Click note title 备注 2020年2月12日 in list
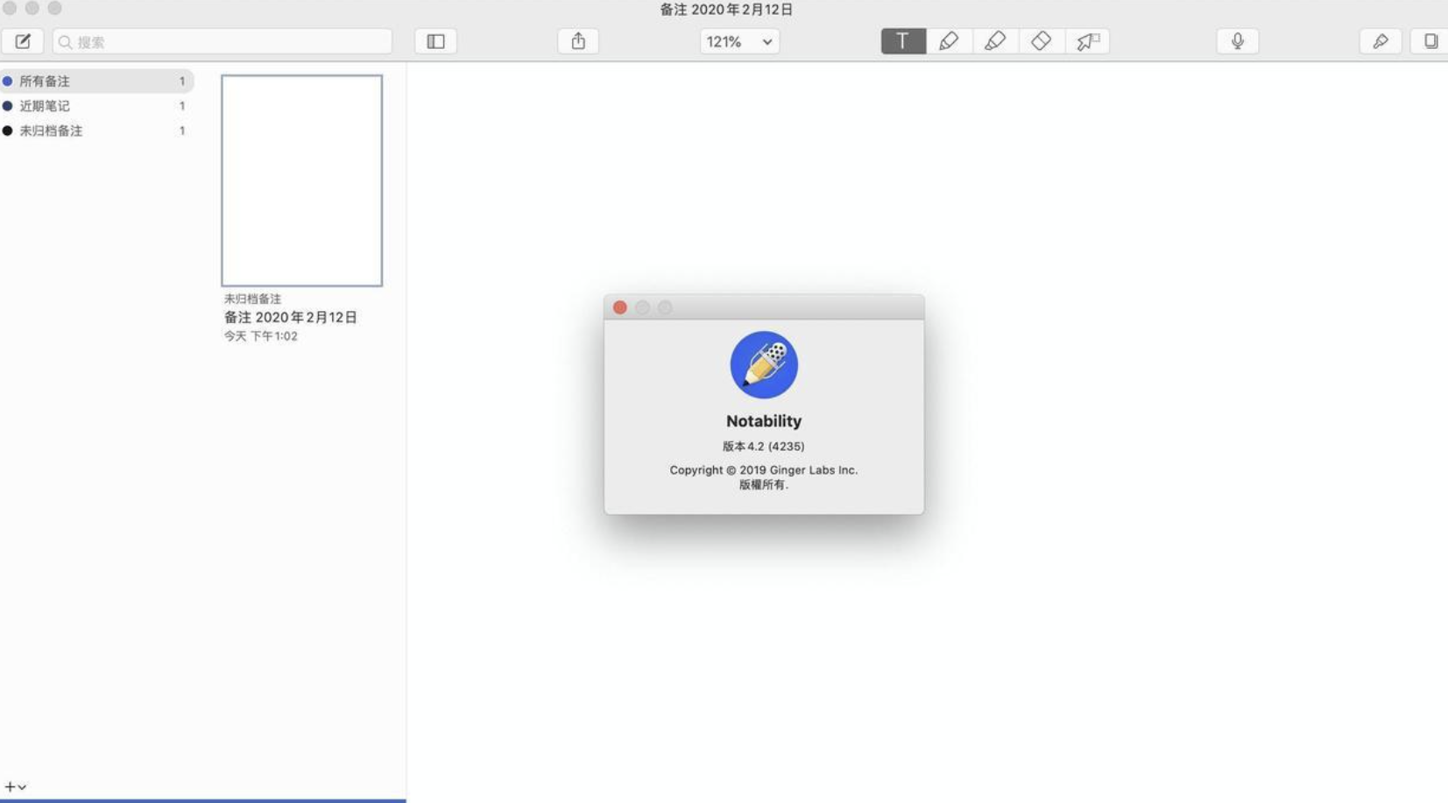This screenshot has width=1448, height=803. tap(291, 317)
